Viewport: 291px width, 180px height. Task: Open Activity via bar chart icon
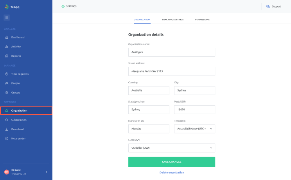coord(7,47)
